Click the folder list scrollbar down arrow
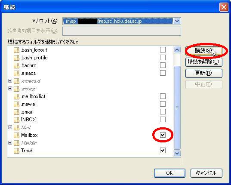Viewport: 231px width, 185px height. click(x=177, y=154)
